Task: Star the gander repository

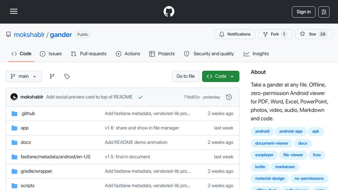Action: pyautogui.click(x=314, y=34)
